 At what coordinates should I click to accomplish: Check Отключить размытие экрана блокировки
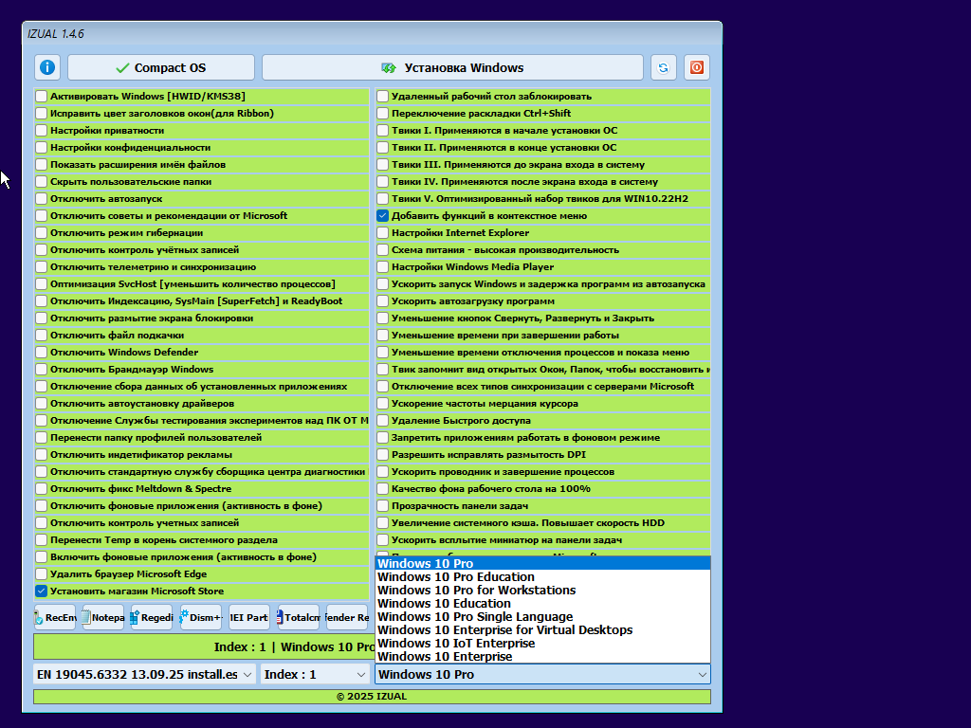[42, 318]
